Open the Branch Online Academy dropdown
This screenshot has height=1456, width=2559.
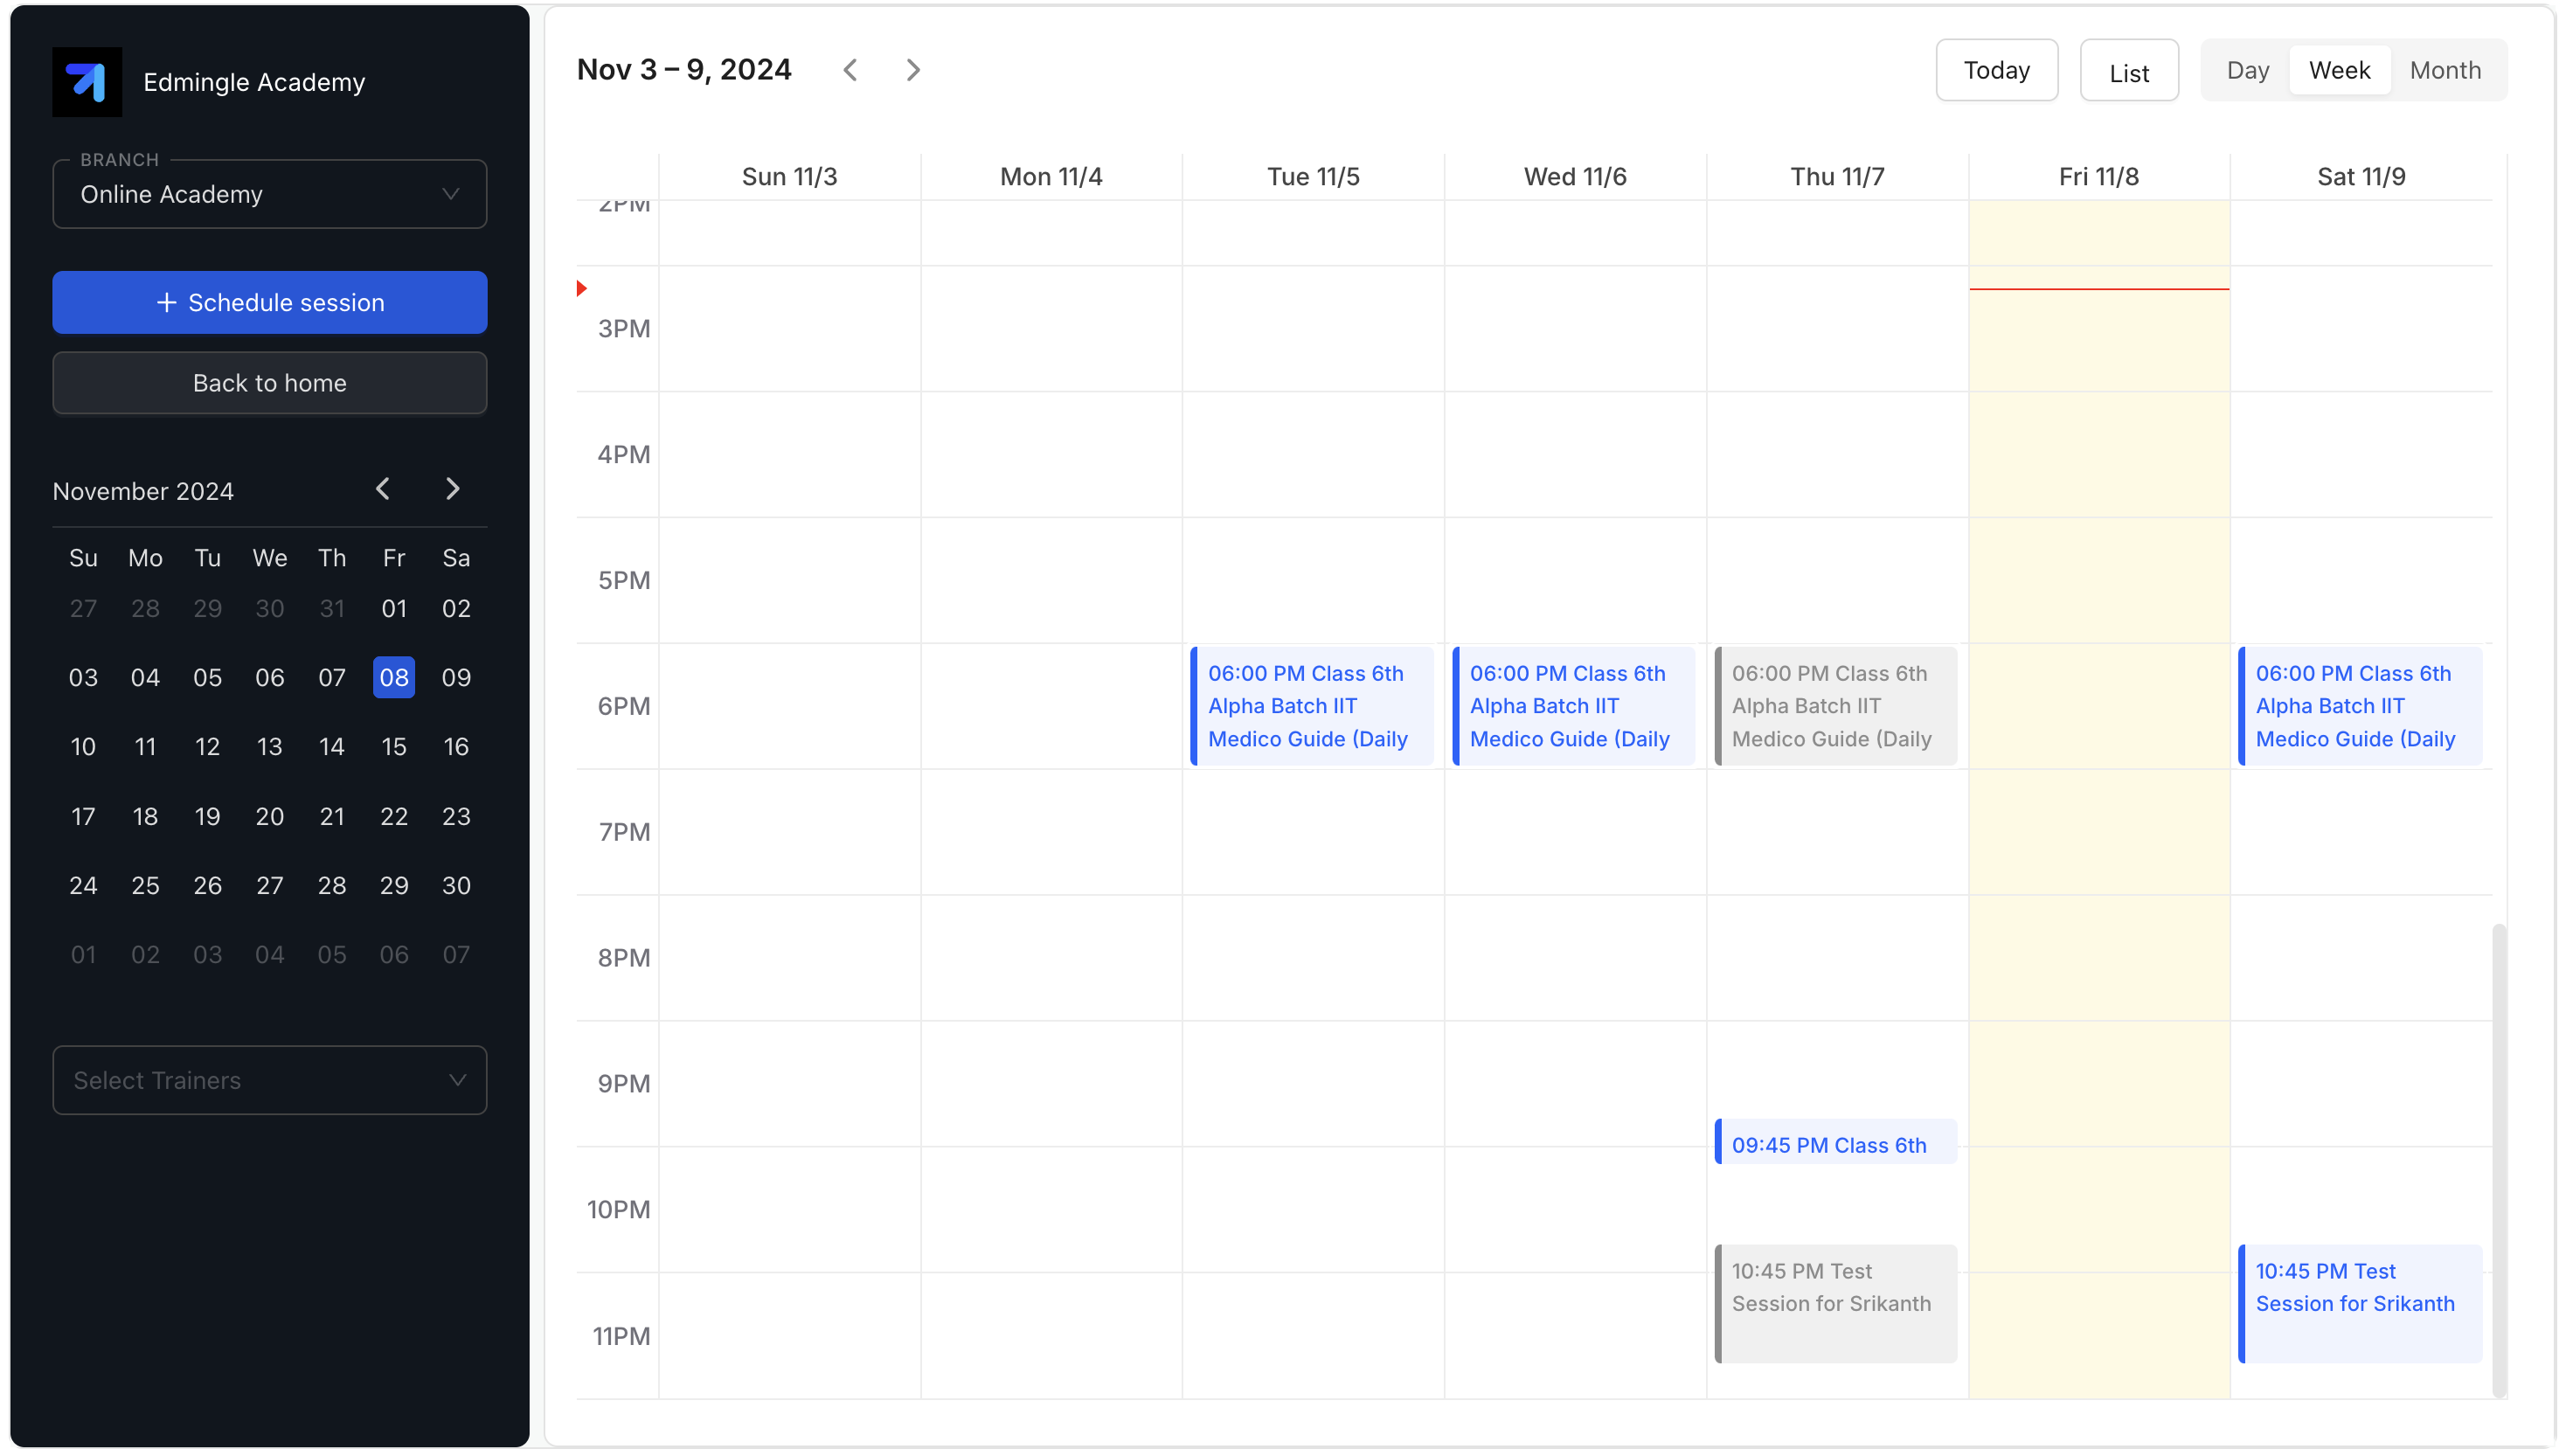click(x=269, y=194)
